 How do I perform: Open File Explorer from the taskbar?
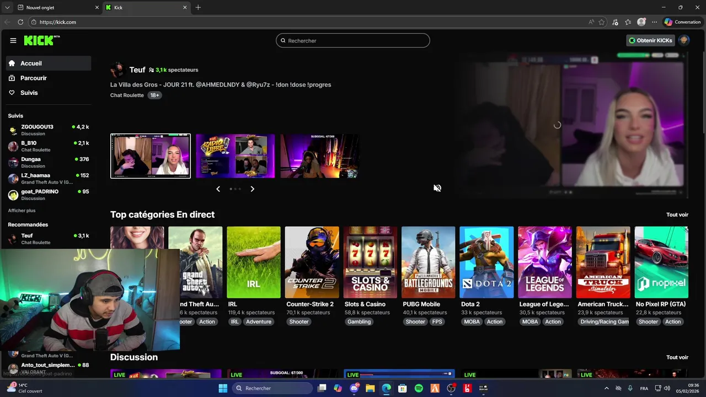point(370,388)
